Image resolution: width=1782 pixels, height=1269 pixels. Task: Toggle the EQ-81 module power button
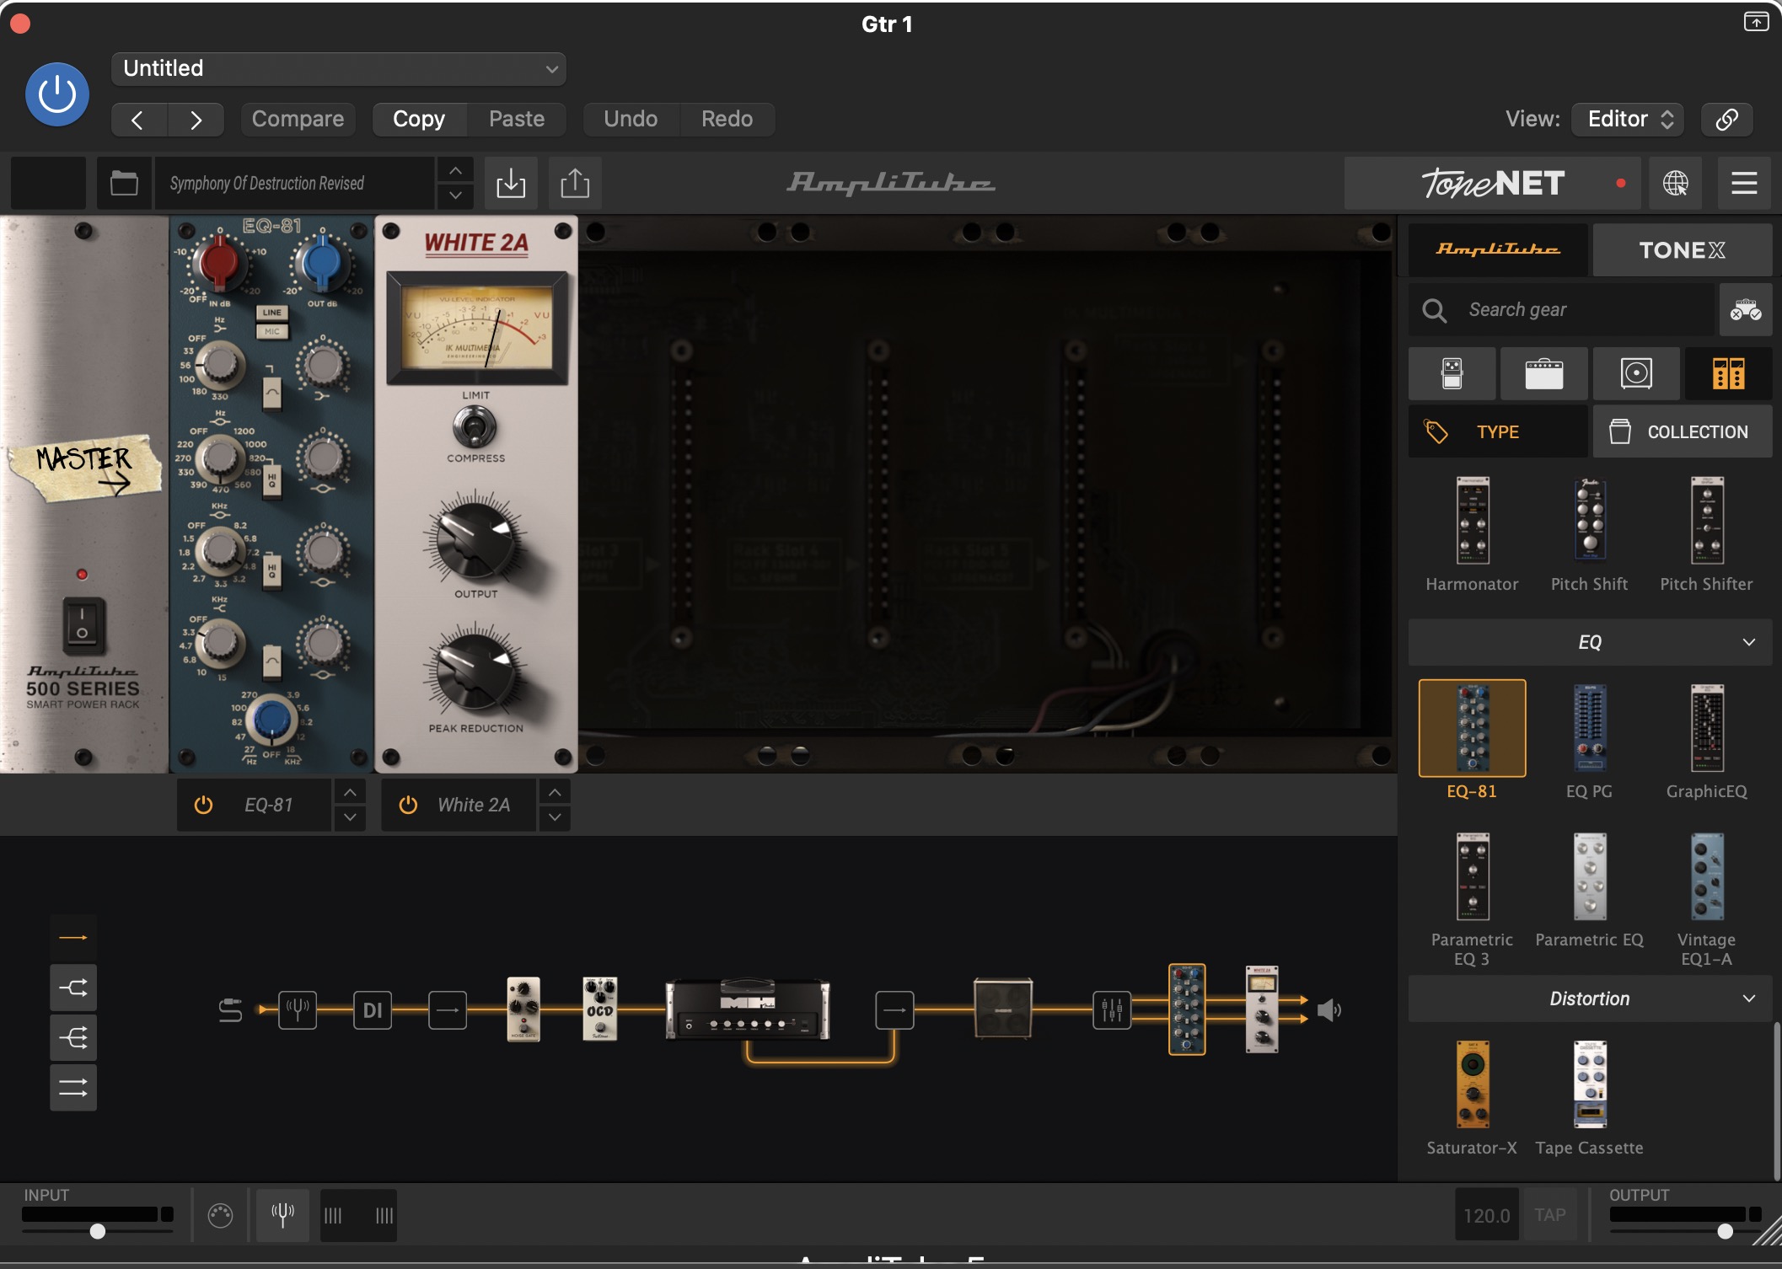(203, 805)
